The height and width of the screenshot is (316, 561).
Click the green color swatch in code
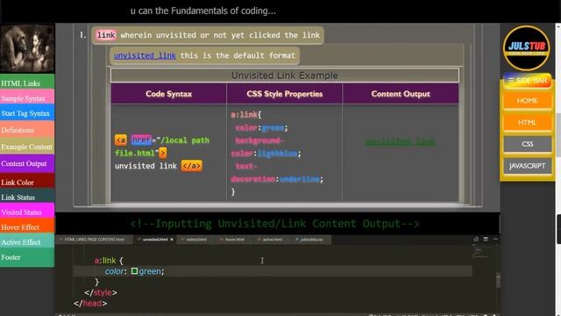pos(134,271)
